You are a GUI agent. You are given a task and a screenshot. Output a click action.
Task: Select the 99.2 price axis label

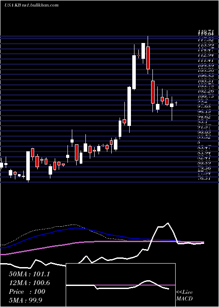tap(202, 101)
